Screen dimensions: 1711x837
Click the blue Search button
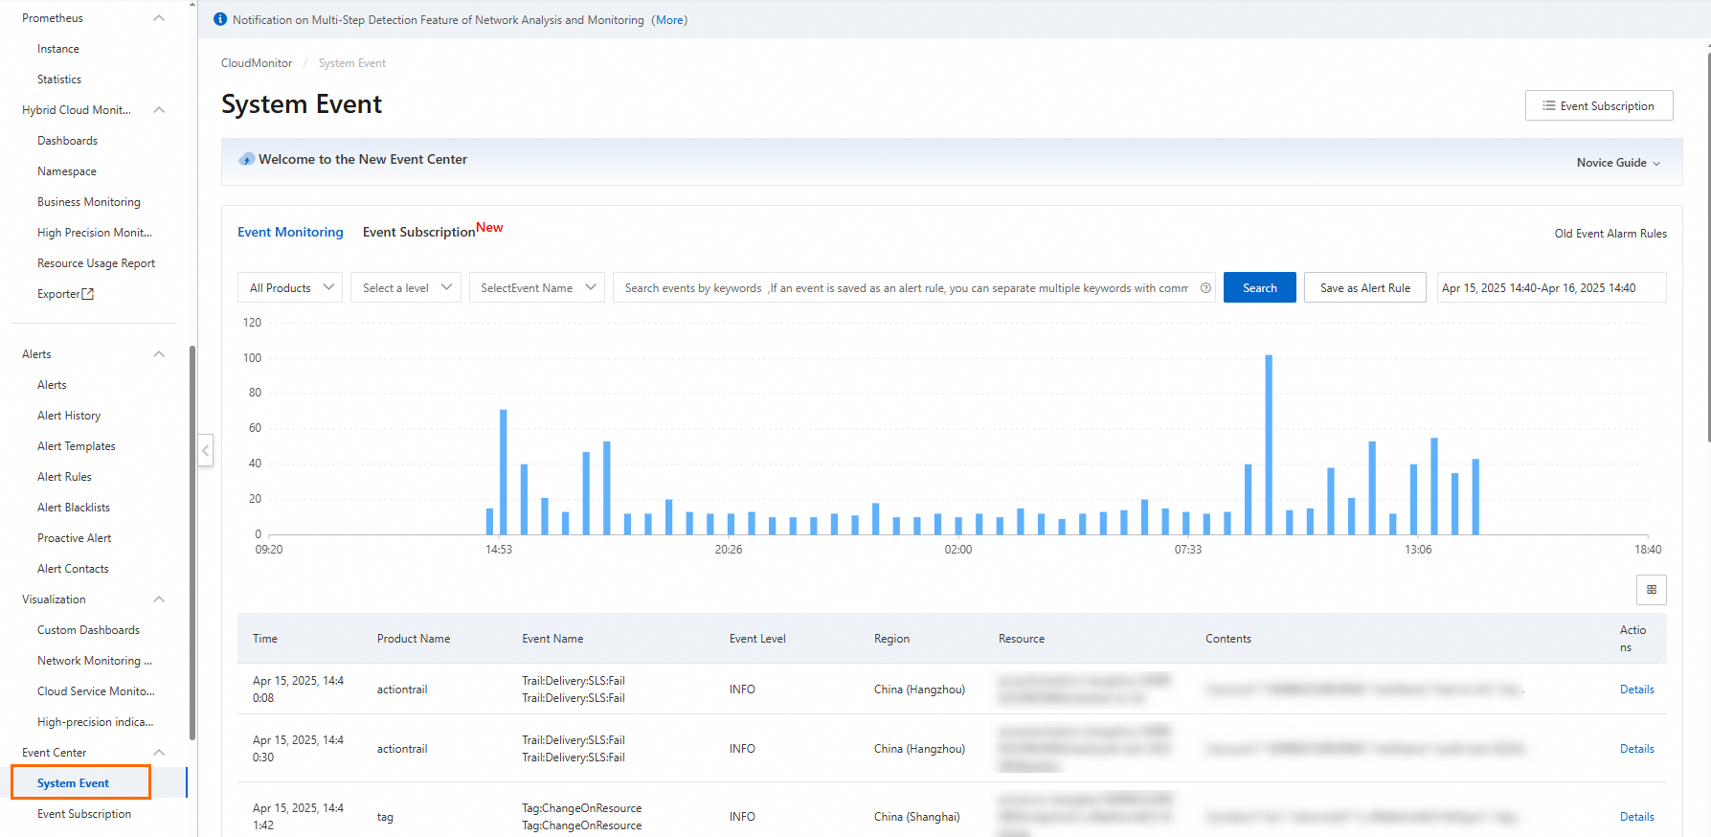click(1259, 287)
